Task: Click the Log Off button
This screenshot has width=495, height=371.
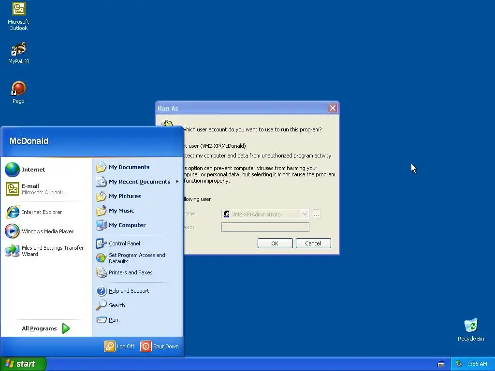Action: click(119, 346)
